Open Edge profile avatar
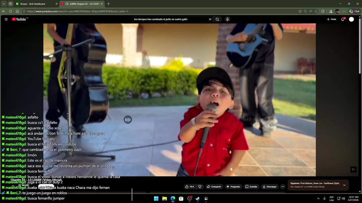The width and height of the screenshot is (362, 203). point(337,11)
